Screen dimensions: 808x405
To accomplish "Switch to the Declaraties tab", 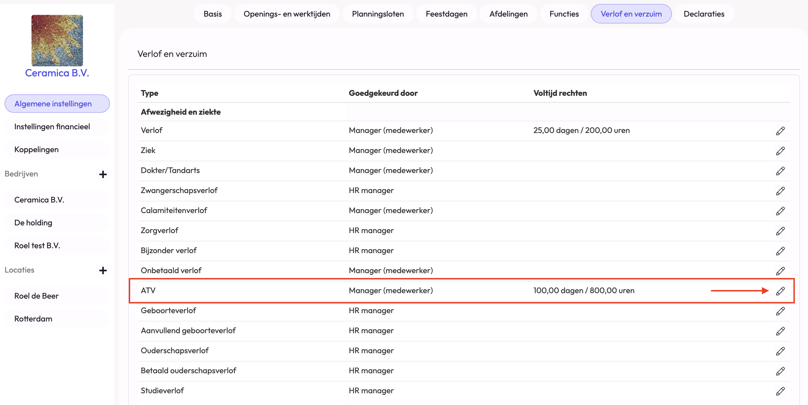I will pyautogui.click(x=704, y=14).
